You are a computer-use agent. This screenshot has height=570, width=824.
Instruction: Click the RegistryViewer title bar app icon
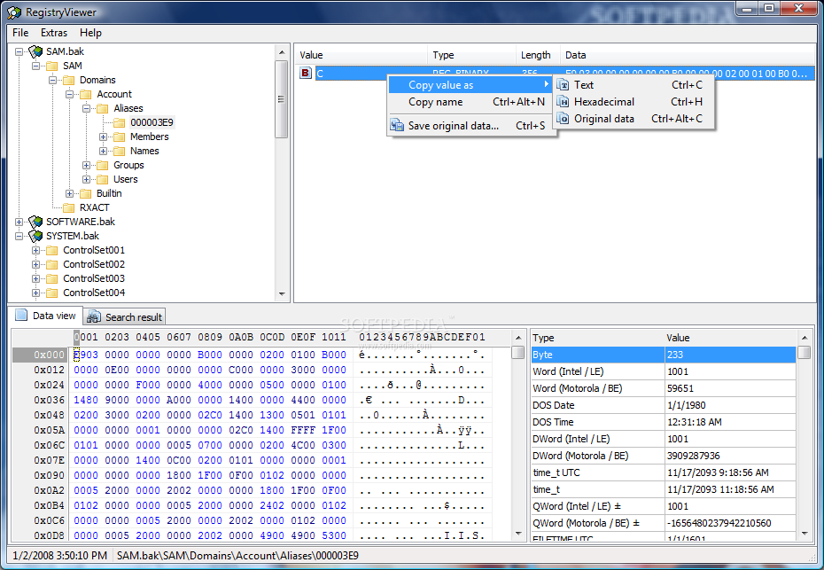(x=14, y=12)
